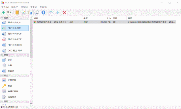Click the PDF 转为 DOC label
Image resolution: width=181 pixels, height=109 pixels.
[15, 45]
